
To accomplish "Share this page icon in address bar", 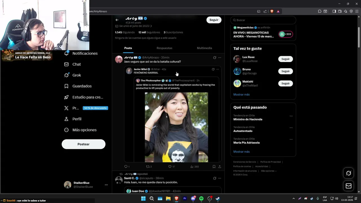I will [x=265, y=11].
